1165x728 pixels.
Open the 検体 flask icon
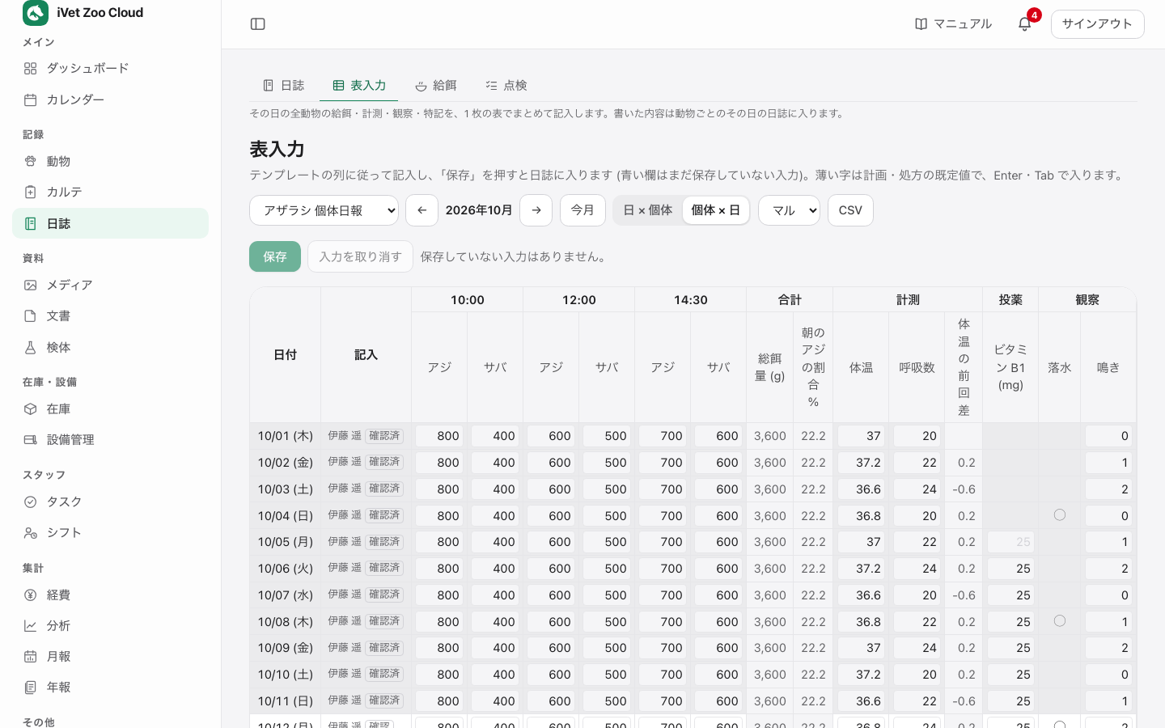click(x=30, y=348)
